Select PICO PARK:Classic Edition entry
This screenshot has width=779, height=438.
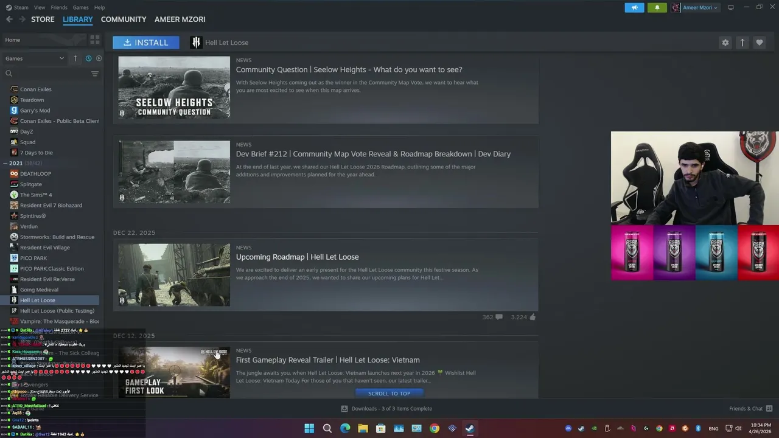pyautogui.click(x=51, y=269)
